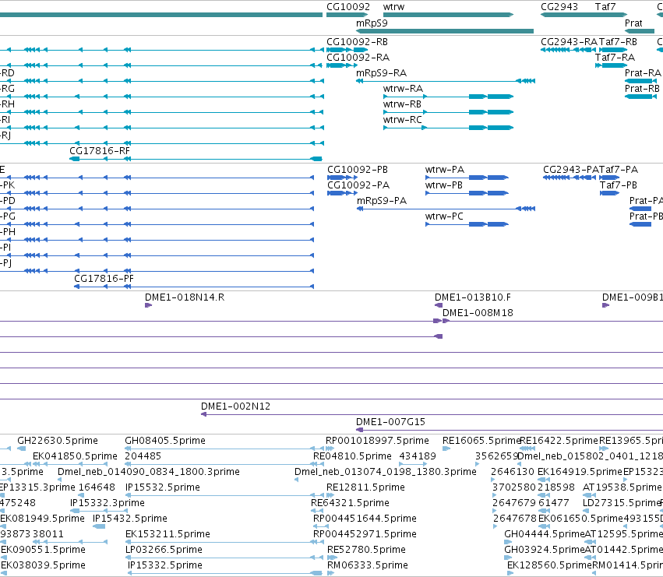Select EST label EK041850.5prime
Viewport: 663px width, 577px height.
click(x=75, y=456)
